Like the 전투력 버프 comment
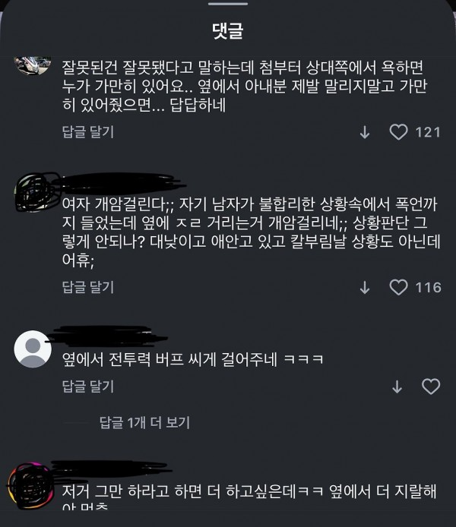The width and height of the screenshot is (456, 527). [x=431, y=387]
